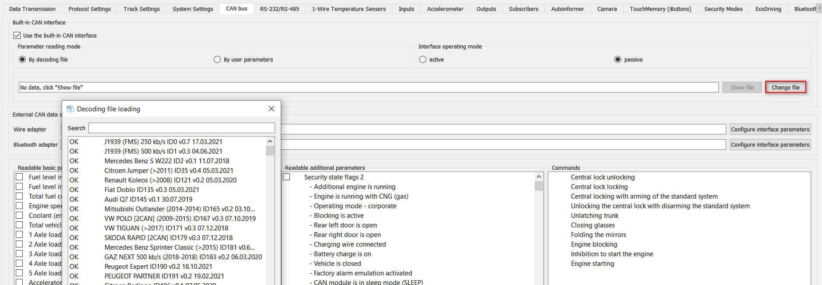Select active interface operating mode
This screenshot has height=285, width=822.
coord(423,59)
